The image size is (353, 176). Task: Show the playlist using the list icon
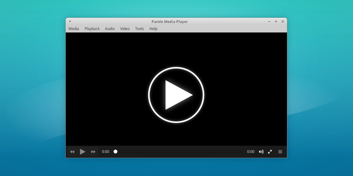(280, 152)
